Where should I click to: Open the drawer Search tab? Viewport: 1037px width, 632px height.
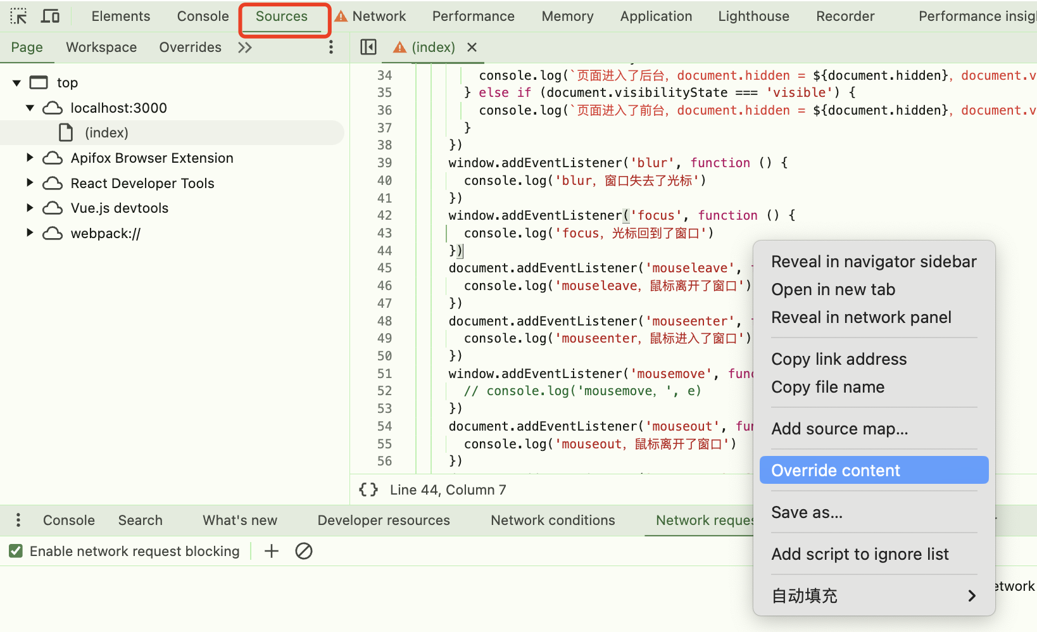tap(141, 521)
